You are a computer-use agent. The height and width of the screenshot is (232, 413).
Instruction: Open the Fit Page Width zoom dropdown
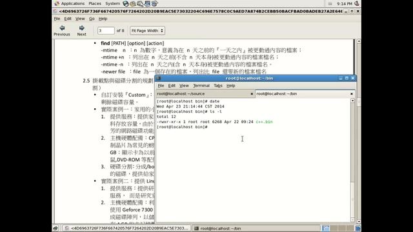click(147, 30)
